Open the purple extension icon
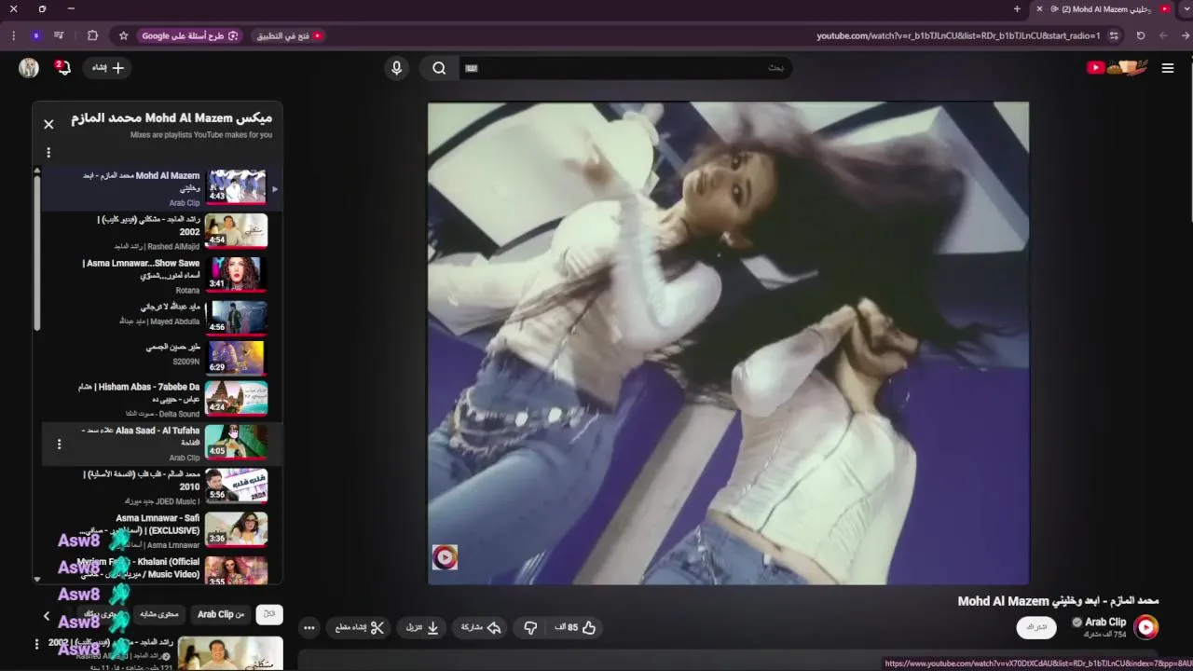1193x671 pixels. pyautogui.click(x=36, y=35)
